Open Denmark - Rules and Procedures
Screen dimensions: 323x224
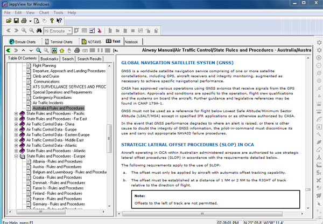(59, 183)
